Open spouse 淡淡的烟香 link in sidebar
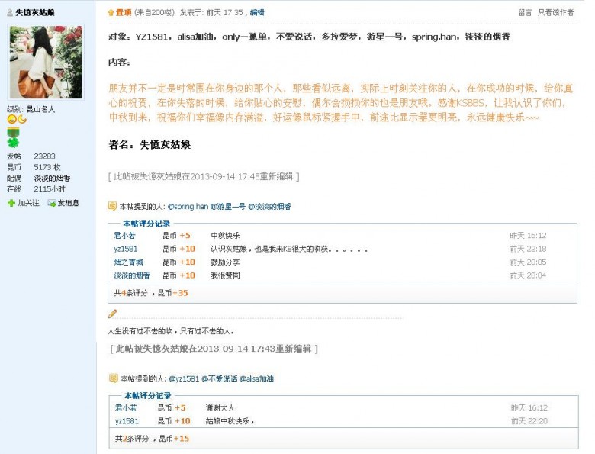Screen dimensions: 595x454 tap(52, 178)
